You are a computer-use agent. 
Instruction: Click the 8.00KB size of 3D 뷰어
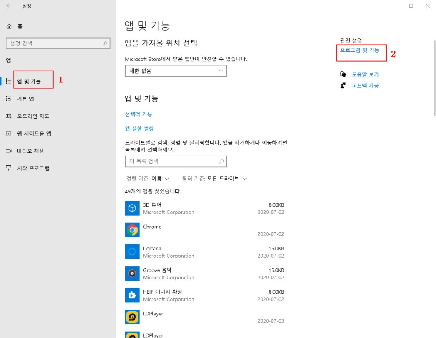(x=276, y=205)
